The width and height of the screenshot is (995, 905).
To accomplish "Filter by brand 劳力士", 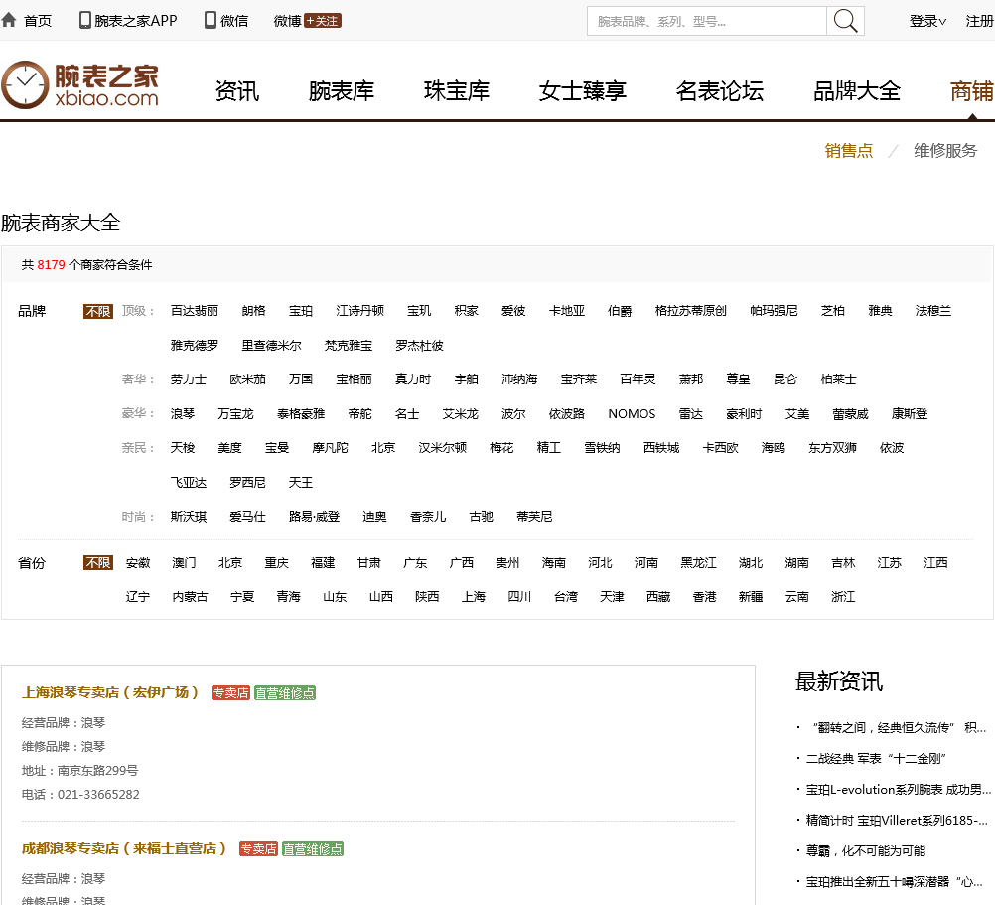I will (189, 379).
